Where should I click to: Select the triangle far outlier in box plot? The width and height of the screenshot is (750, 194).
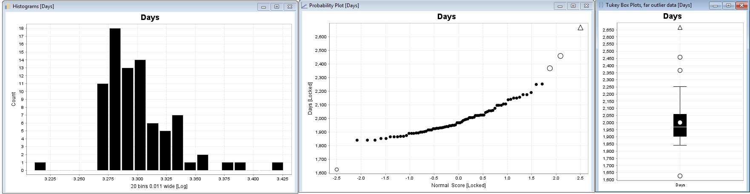(x=680, y=28)
